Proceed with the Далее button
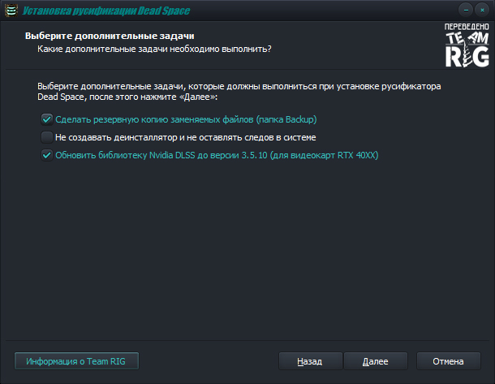The height and width of the screenshot is (384, 495). tap(375, 361)
